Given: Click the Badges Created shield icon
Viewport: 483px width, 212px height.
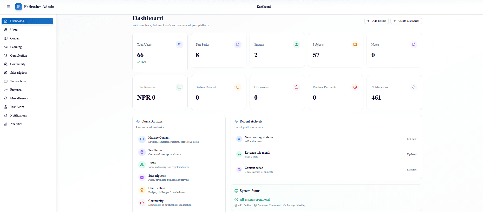Looking at the screenshot, I should tap(238, 87).
